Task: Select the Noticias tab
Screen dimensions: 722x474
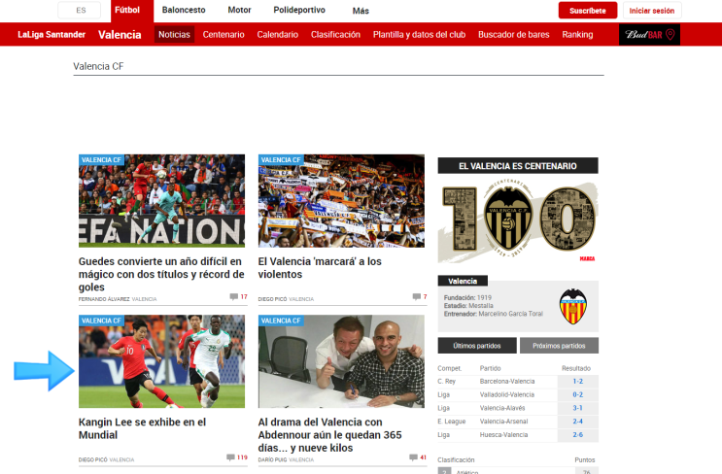Action: (174, 35)
